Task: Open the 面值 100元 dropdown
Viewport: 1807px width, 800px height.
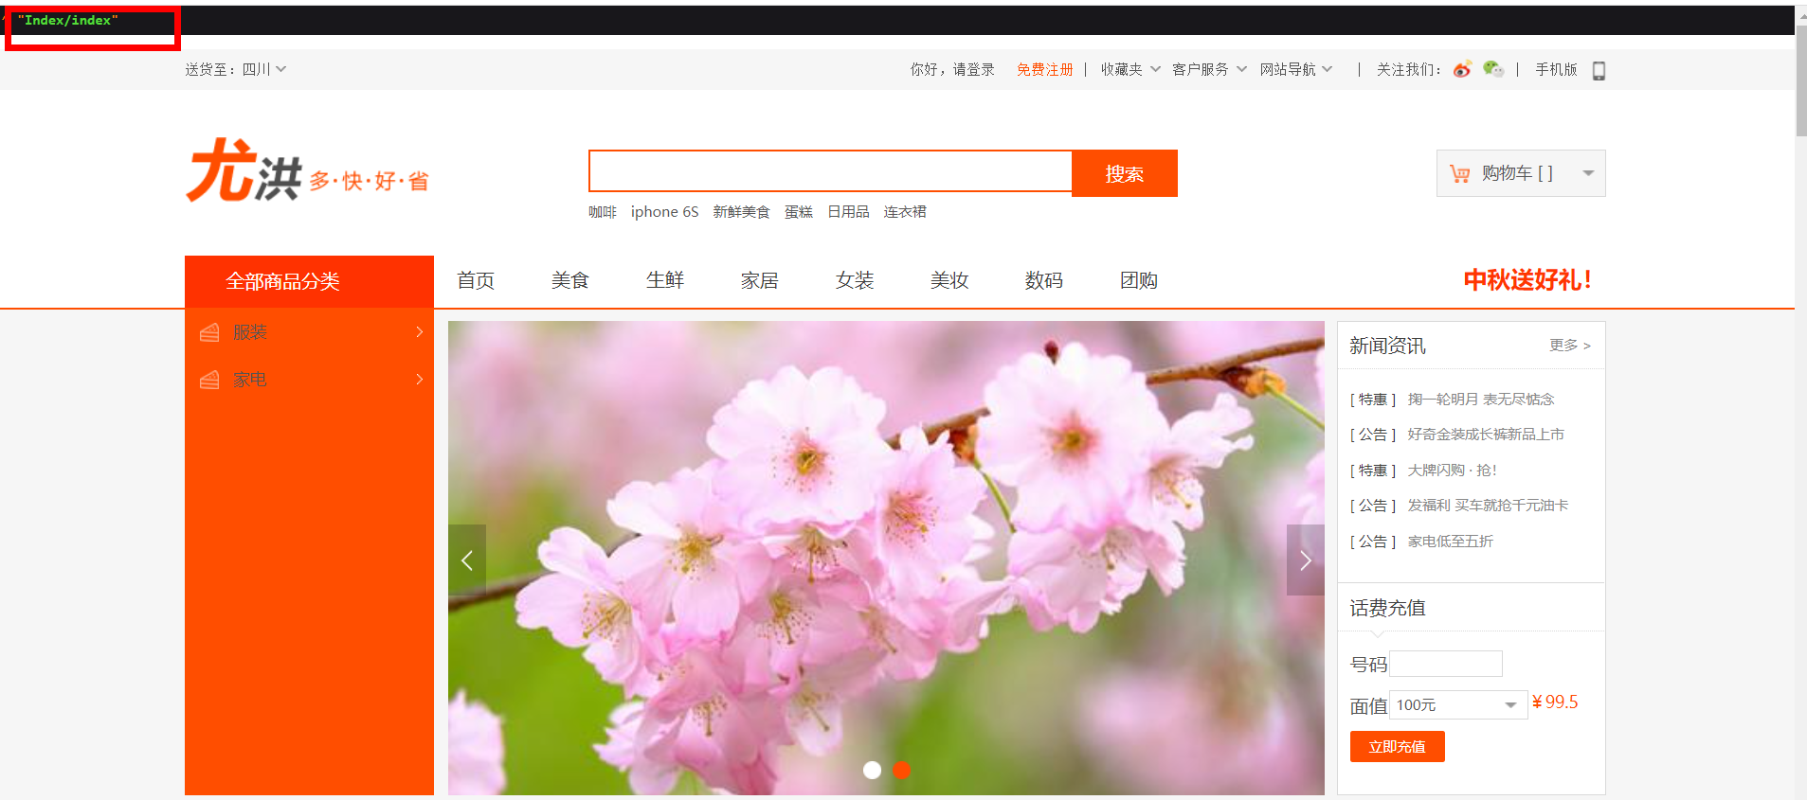Action: click(1458, 704)
